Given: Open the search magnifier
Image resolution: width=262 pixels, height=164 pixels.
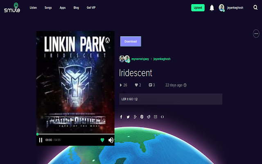Looking at the screenshot, I should tap(255, 7).
